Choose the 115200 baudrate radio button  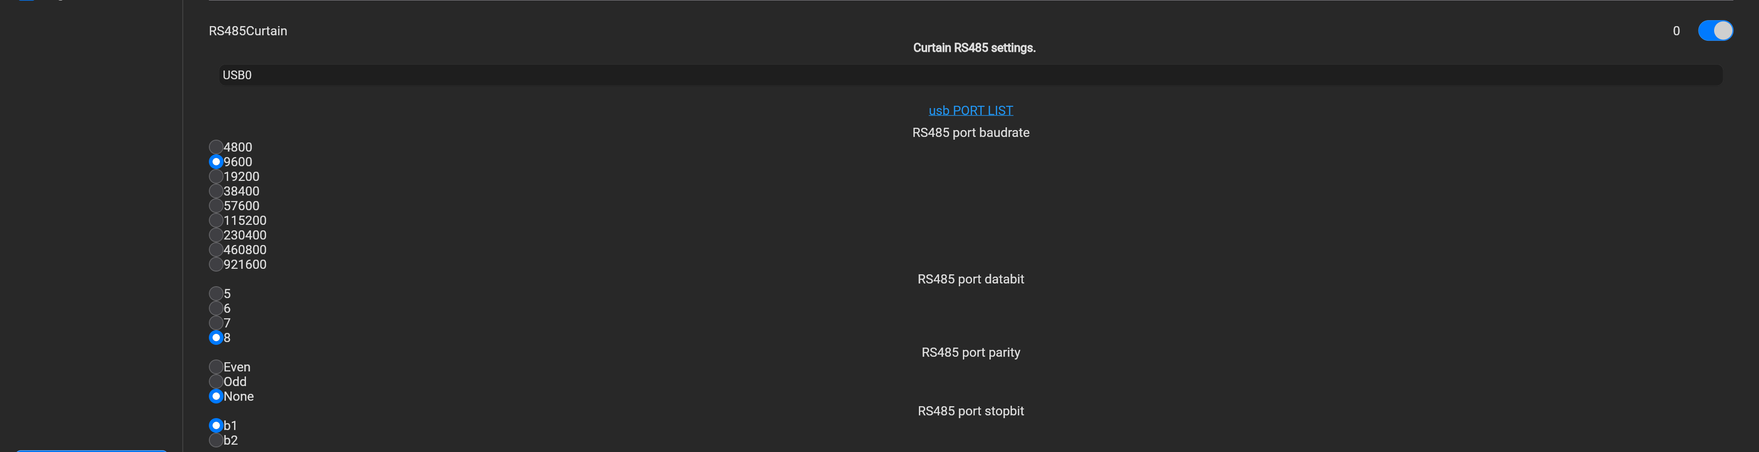coord(216,221)
